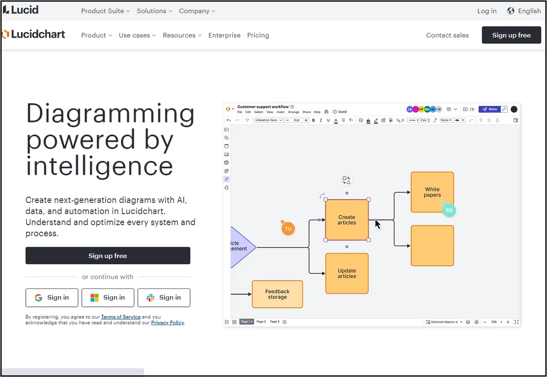Open the Arrange menu in the editor

[293, 112]
